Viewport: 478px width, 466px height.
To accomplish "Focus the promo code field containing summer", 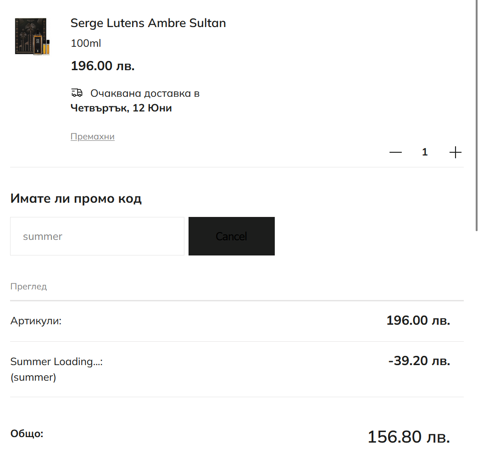I will [97, 236].
